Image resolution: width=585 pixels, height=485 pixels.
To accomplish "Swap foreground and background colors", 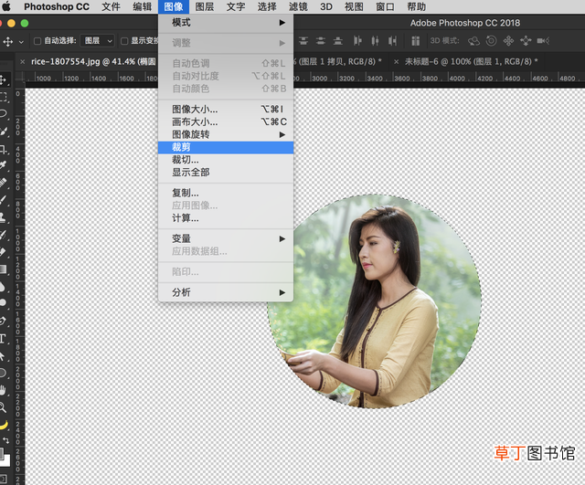I will tap(5, 440).
